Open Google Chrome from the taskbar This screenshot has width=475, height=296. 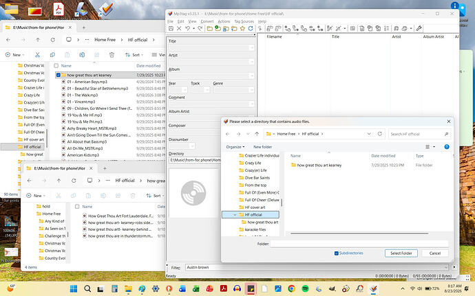[291, 288]
